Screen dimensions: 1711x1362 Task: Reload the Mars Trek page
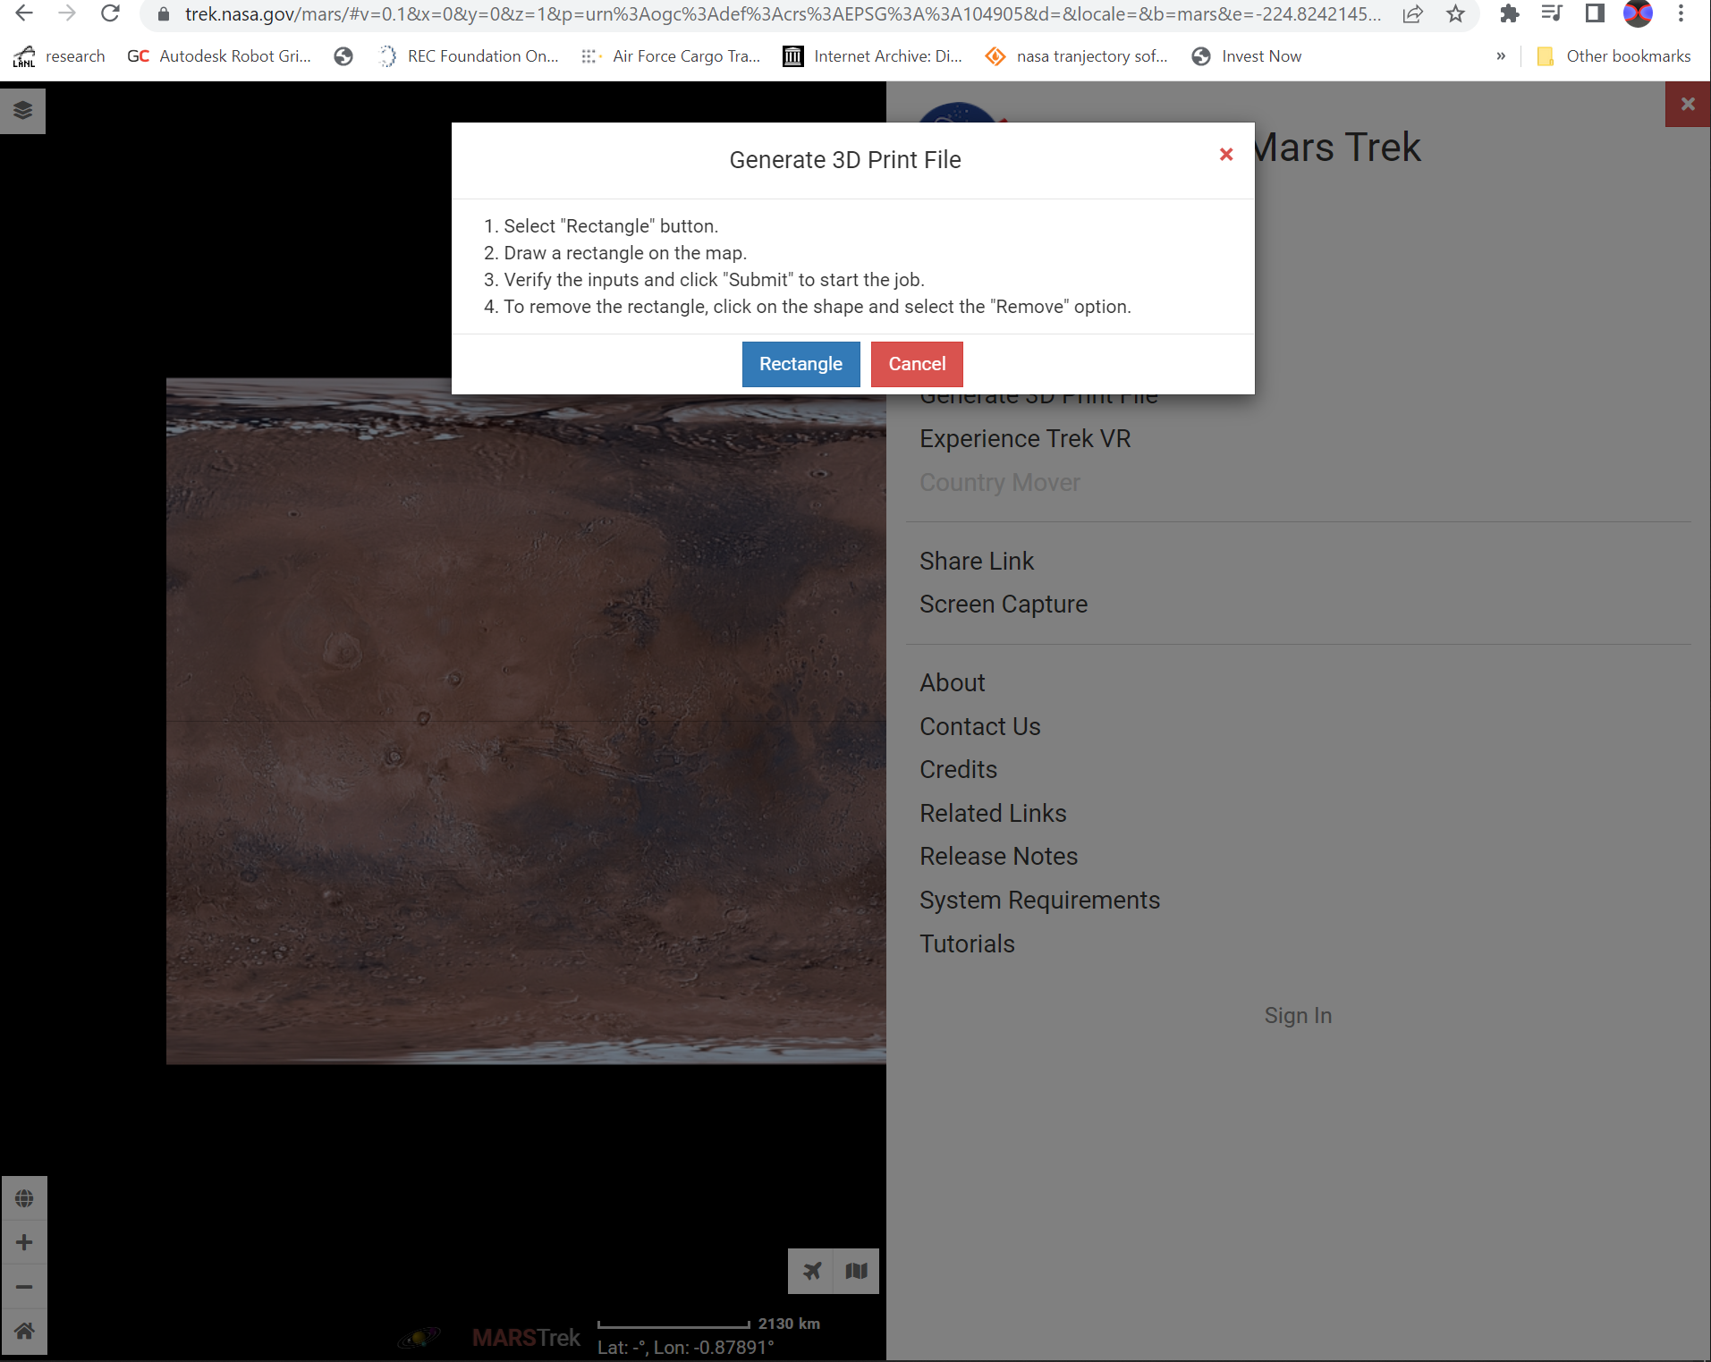click(110, 13)
